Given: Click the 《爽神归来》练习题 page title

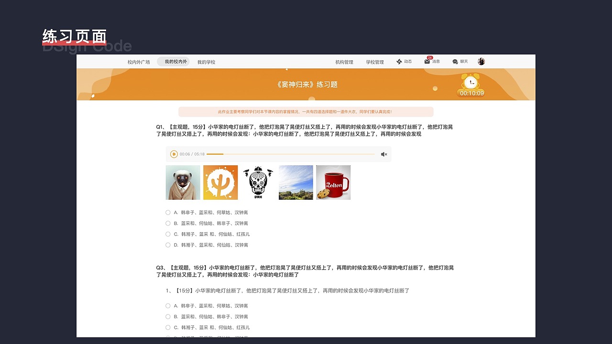Looking at the screenshot, I should tap(306, 85).
